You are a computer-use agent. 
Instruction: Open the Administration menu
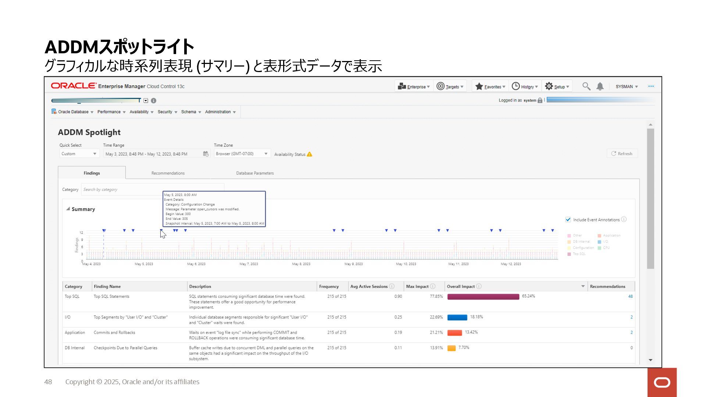click(x=220, y=112)
